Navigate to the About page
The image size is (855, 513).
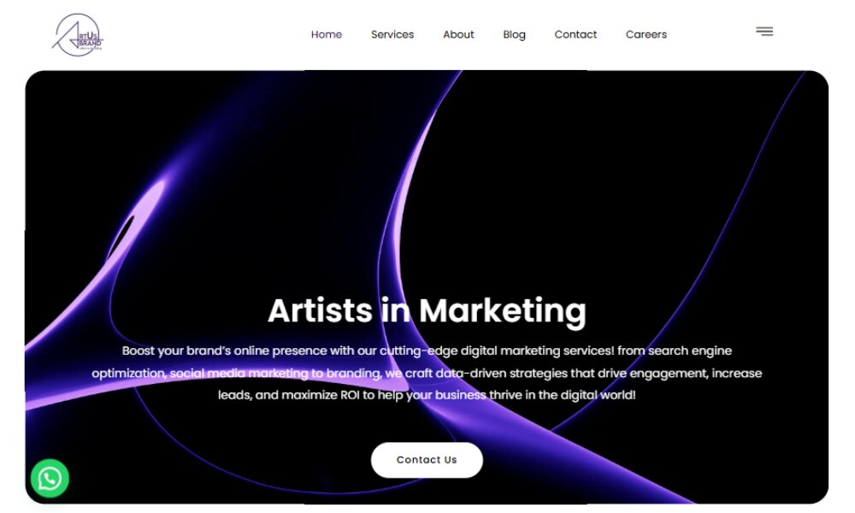[458, 34]
